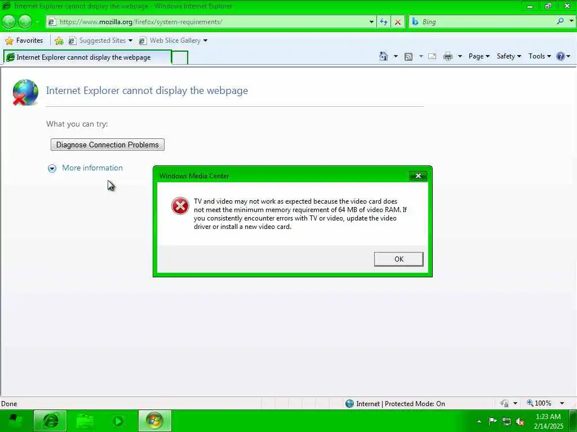577x432 pixels.
Task: Open the recent pages dropdown beside Forward
Action: [x=37, y=22]
